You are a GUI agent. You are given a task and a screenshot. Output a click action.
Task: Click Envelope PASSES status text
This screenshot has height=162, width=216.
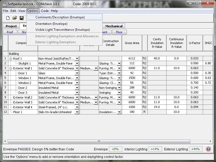tap(39, 149)
